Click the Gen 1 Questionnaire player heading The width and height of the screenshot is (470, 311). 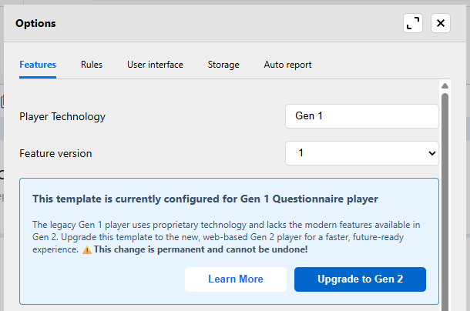[x=205, y=199]
